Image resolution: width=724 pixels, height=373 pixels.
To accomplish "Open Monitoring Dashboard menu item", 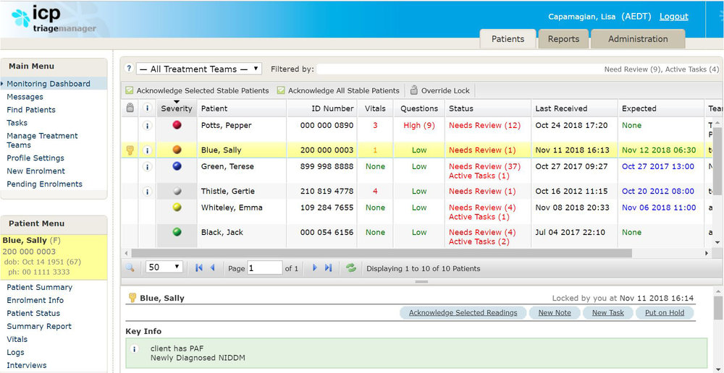I will point(48,83).
